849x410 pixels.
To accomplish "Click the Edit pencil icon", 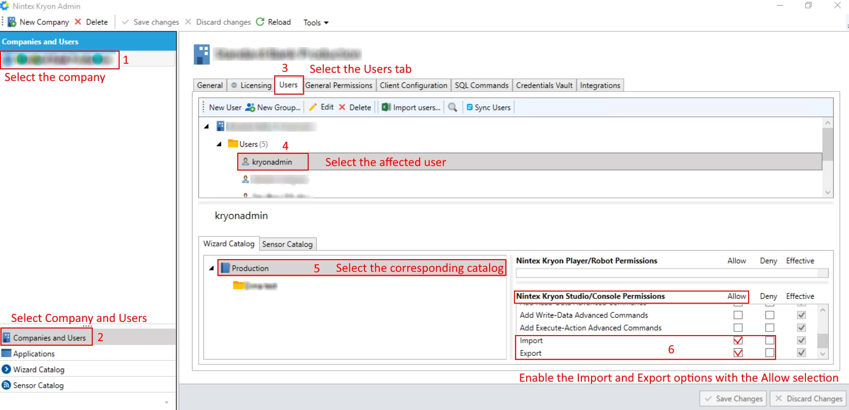I will point(313,107).
